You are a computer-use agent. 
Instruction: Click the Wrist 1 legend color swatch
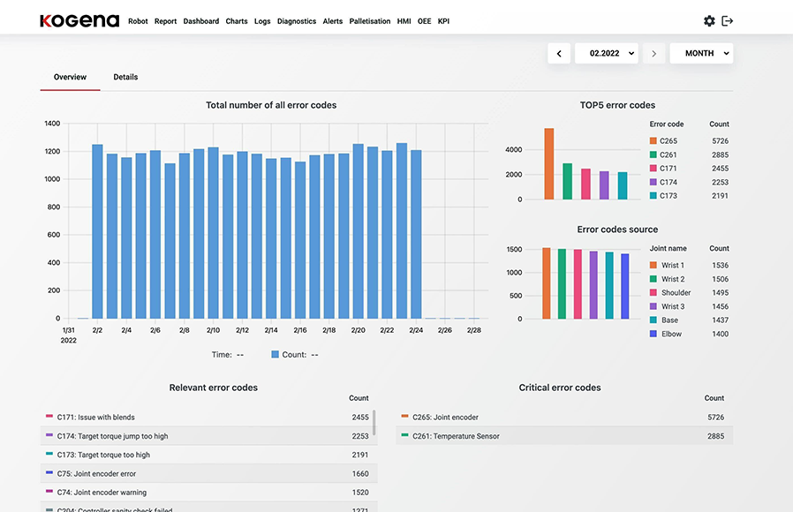653,266
